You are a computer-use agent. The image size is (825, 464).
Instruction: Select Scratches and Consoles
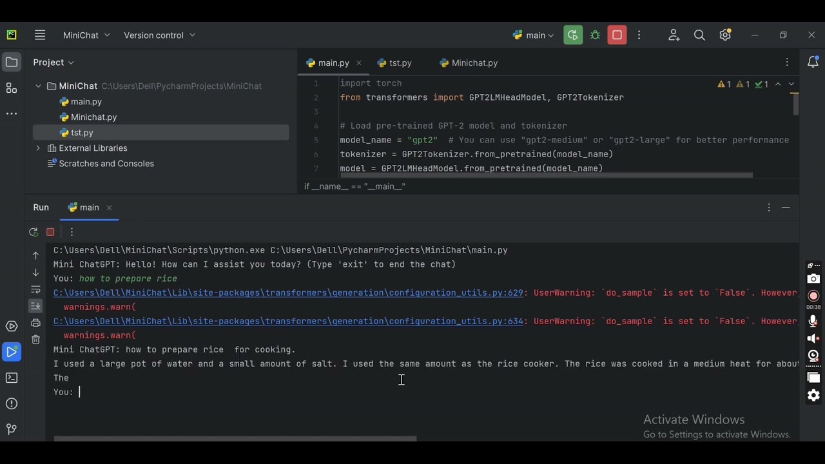coord(101,164)
